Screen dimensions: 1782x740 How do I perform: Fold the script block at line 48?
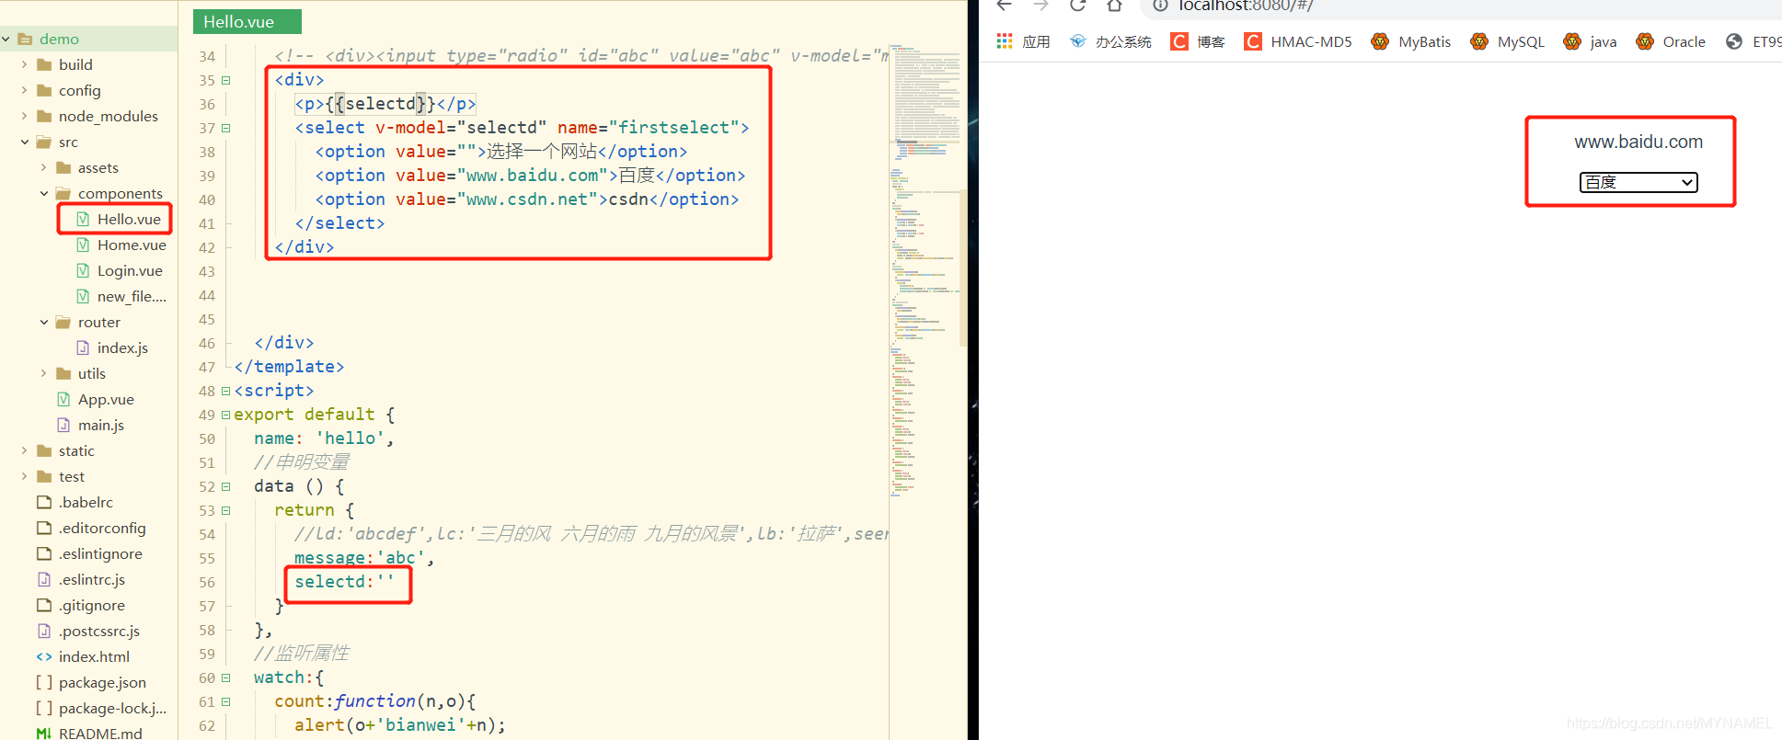pyautogui.click(x=225, y=391)
